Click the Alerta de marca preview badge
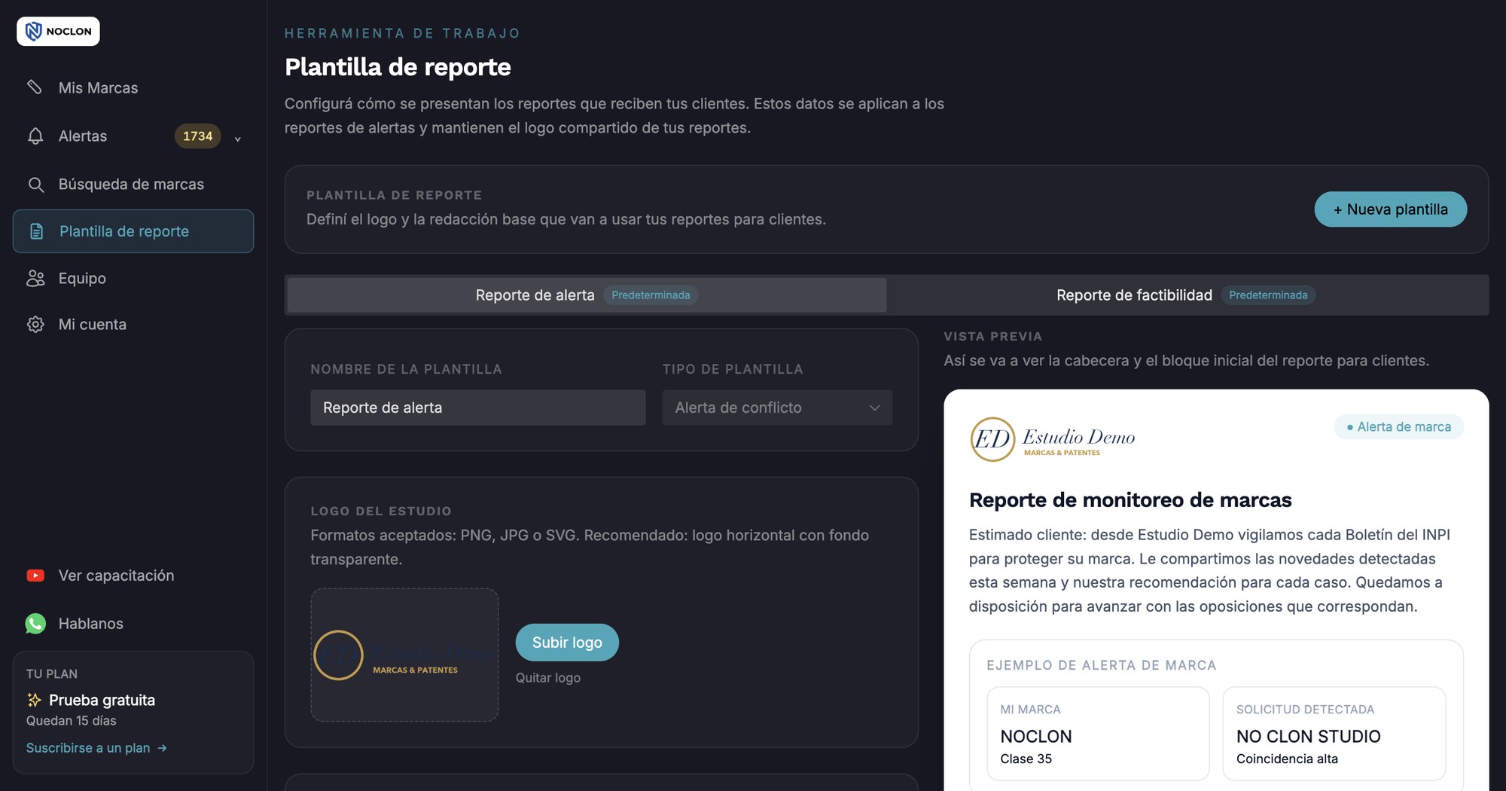 point(1399,427)
